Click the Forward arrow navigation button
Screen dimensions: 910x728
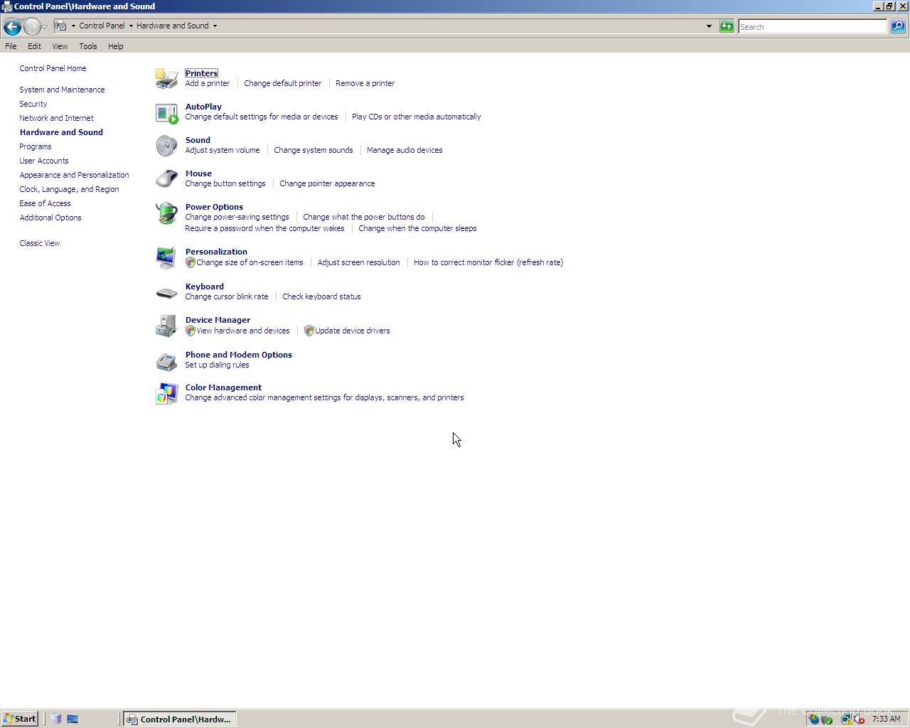(31, 27)
